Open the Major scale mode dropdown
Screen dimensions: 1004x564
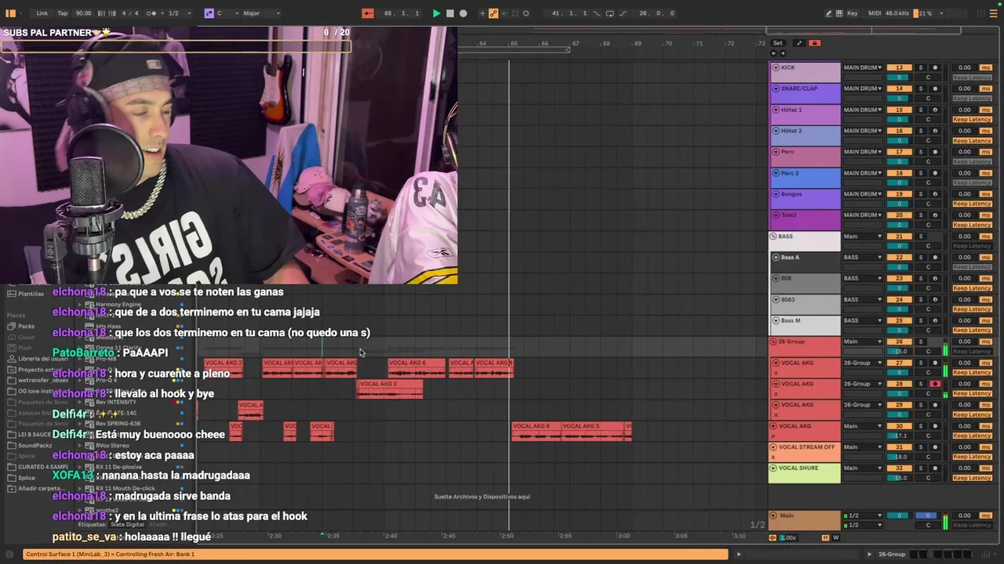point(261,13)
